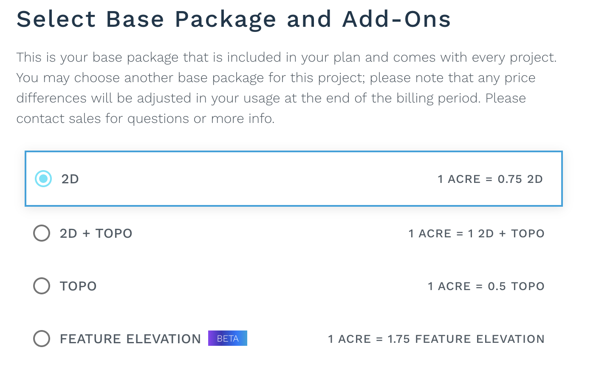
Task: Click the '1 ACRE = 1.75 FEATURE ELEVATION' rate
Action: (x=436, y=339)
